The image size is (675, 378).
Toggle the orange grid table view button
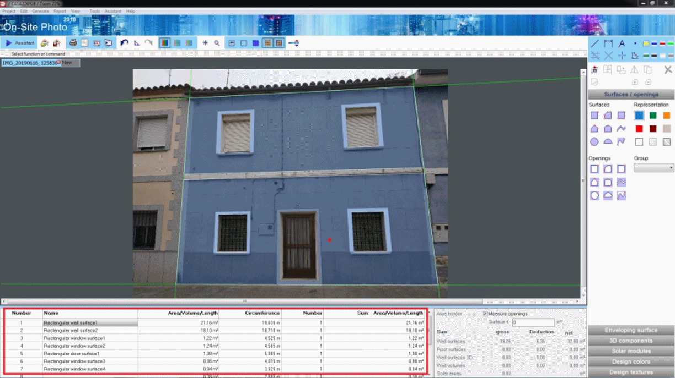pos(268,43)
